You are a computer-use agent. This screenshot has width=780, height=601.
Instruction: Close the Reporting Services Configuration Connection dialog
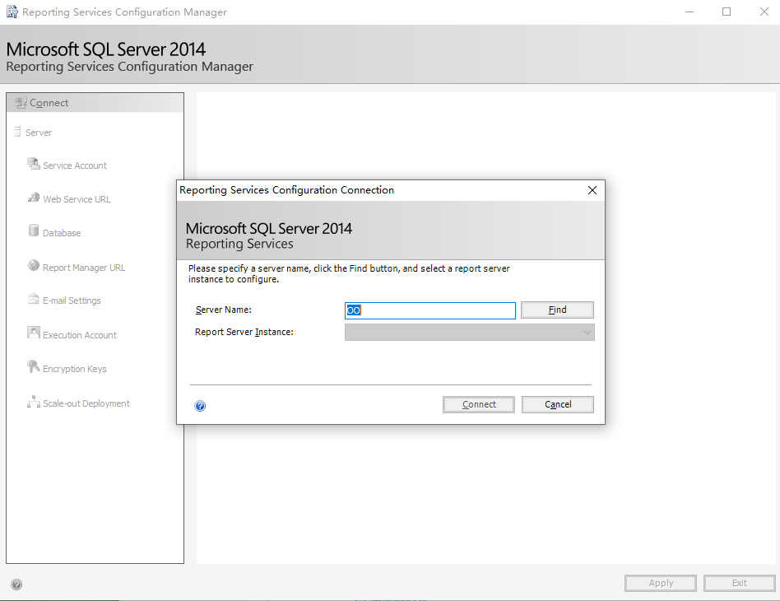tap(592, 190)
